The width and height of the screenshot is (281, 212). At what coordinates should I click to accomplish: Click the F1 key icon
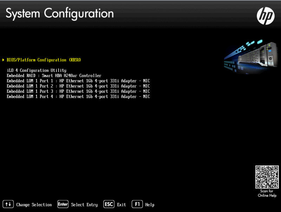137,204
